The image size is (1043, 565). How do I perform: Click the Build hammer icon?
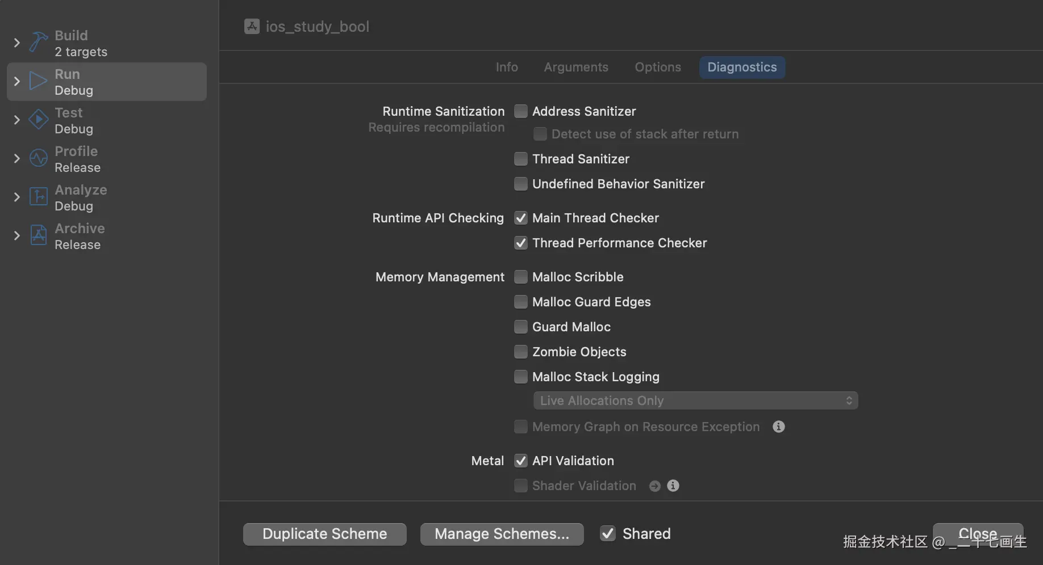coord(39,43)
